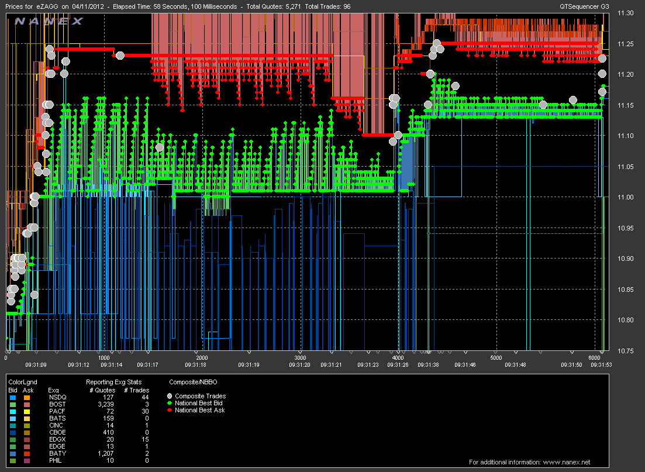Image resolution: width=645 pixels, height=472 pixels.
Task: Click the '# Trades' column header
Action: pyautogui.click(x=137, y=390)
